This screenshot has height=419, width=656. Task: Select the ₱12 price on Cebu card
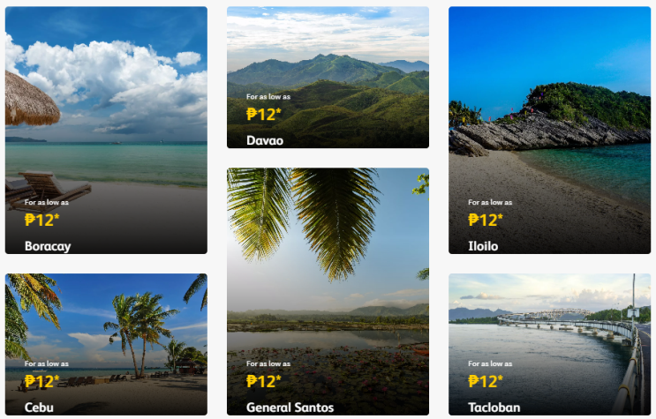click(41, 381)
